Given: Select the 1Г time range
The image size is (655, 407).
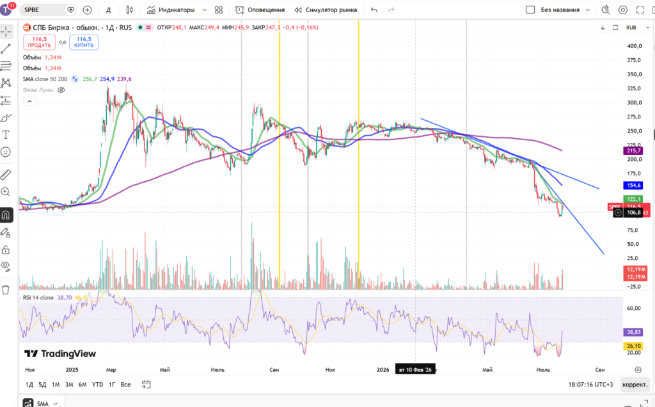Looking at the screenshot, I should click(x=112, y=385).
